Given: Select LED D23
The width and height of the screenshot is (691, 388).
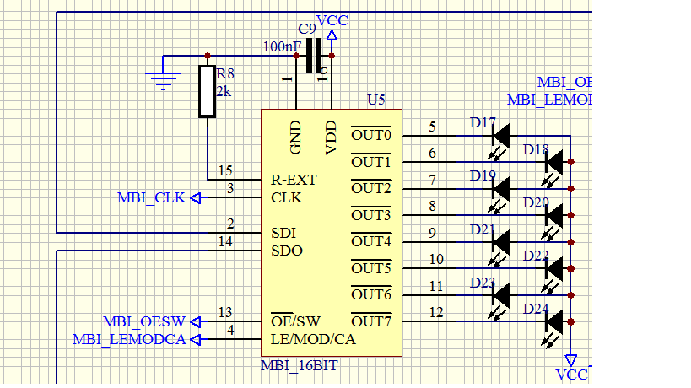Looking at the screenshot, I should (499, 300).
